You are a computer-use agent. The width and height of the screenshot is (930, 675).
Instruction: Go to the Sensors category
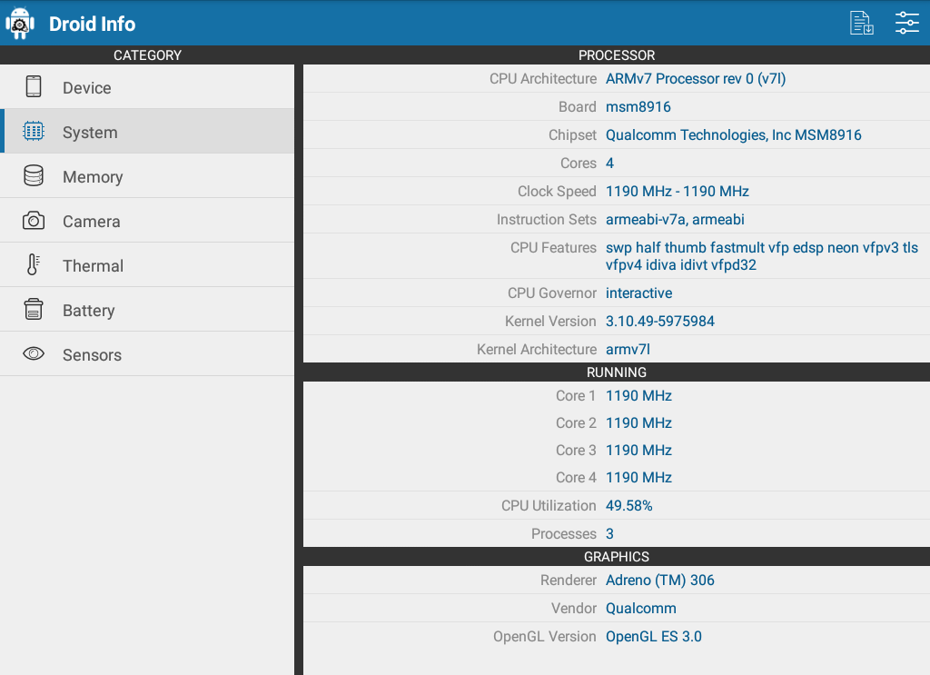(92, 355)
